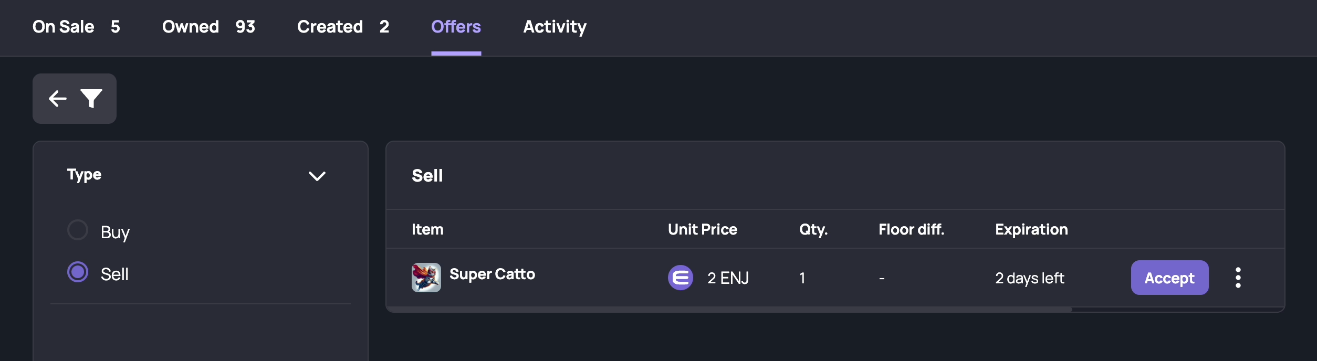Collapse the Type filter chevron
1317x361 pixels.
(x=317, y=176)
